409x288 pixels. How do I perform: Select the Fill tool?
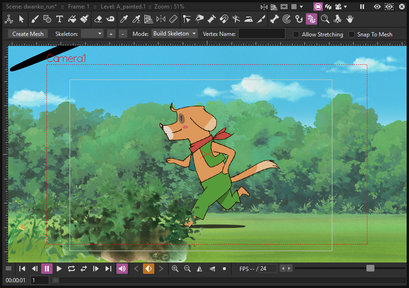72,19
